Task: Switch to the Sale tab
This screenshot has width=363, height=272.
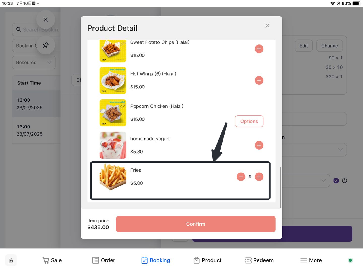Action: click(x=52, y=260)
